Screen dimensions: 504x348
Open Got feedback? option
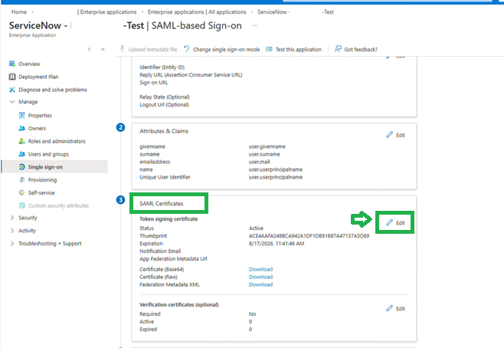point(355,49)
